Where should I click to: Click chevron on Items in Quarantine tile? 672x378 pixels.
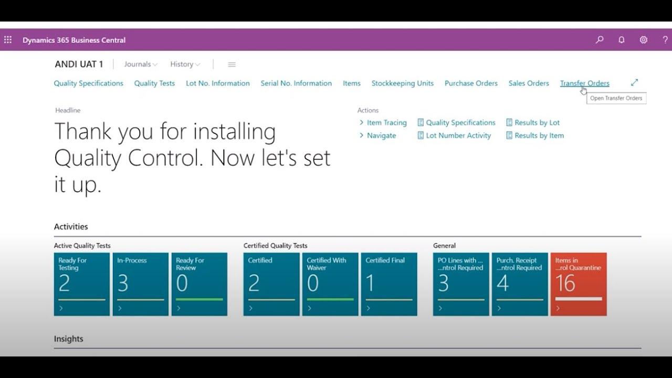click(x=558, y=308)
